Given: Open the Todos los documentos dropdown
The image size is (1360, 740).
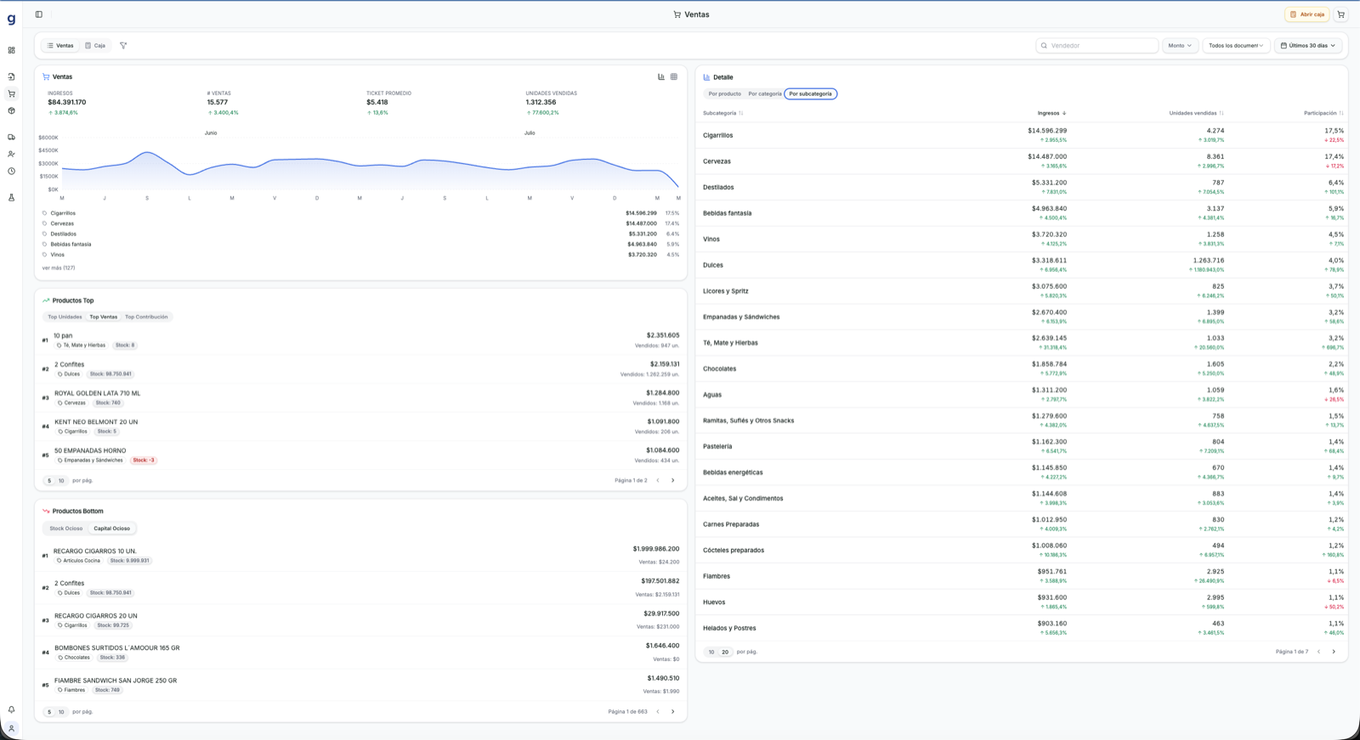Looking at the screenshot, I should click(x=1236, y=46).
